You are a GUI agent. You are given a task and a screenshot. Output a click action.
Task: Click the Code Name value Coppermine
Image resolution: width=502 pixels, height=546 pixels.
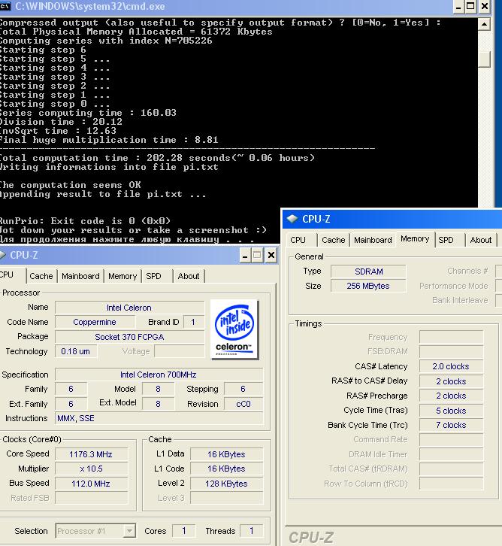tap(95, 322)
